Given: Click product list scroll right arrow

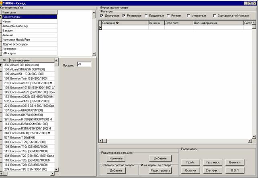Looking at the screenshot, I should point(52,174).
